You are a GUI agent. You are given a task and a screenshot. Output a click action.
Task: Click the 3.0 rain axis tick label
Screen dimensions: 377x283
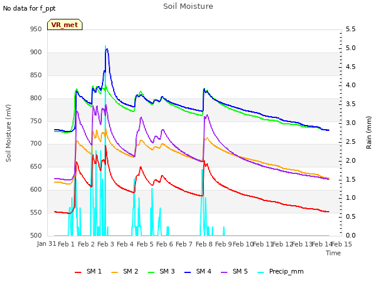coord(350,123)
